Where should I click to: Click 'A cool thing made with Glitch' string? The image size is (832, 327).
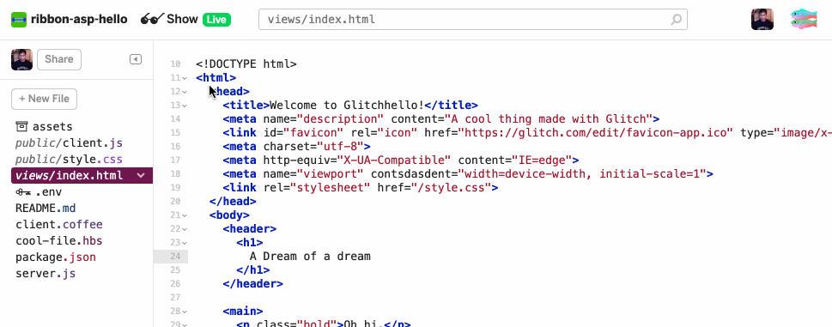549,118
